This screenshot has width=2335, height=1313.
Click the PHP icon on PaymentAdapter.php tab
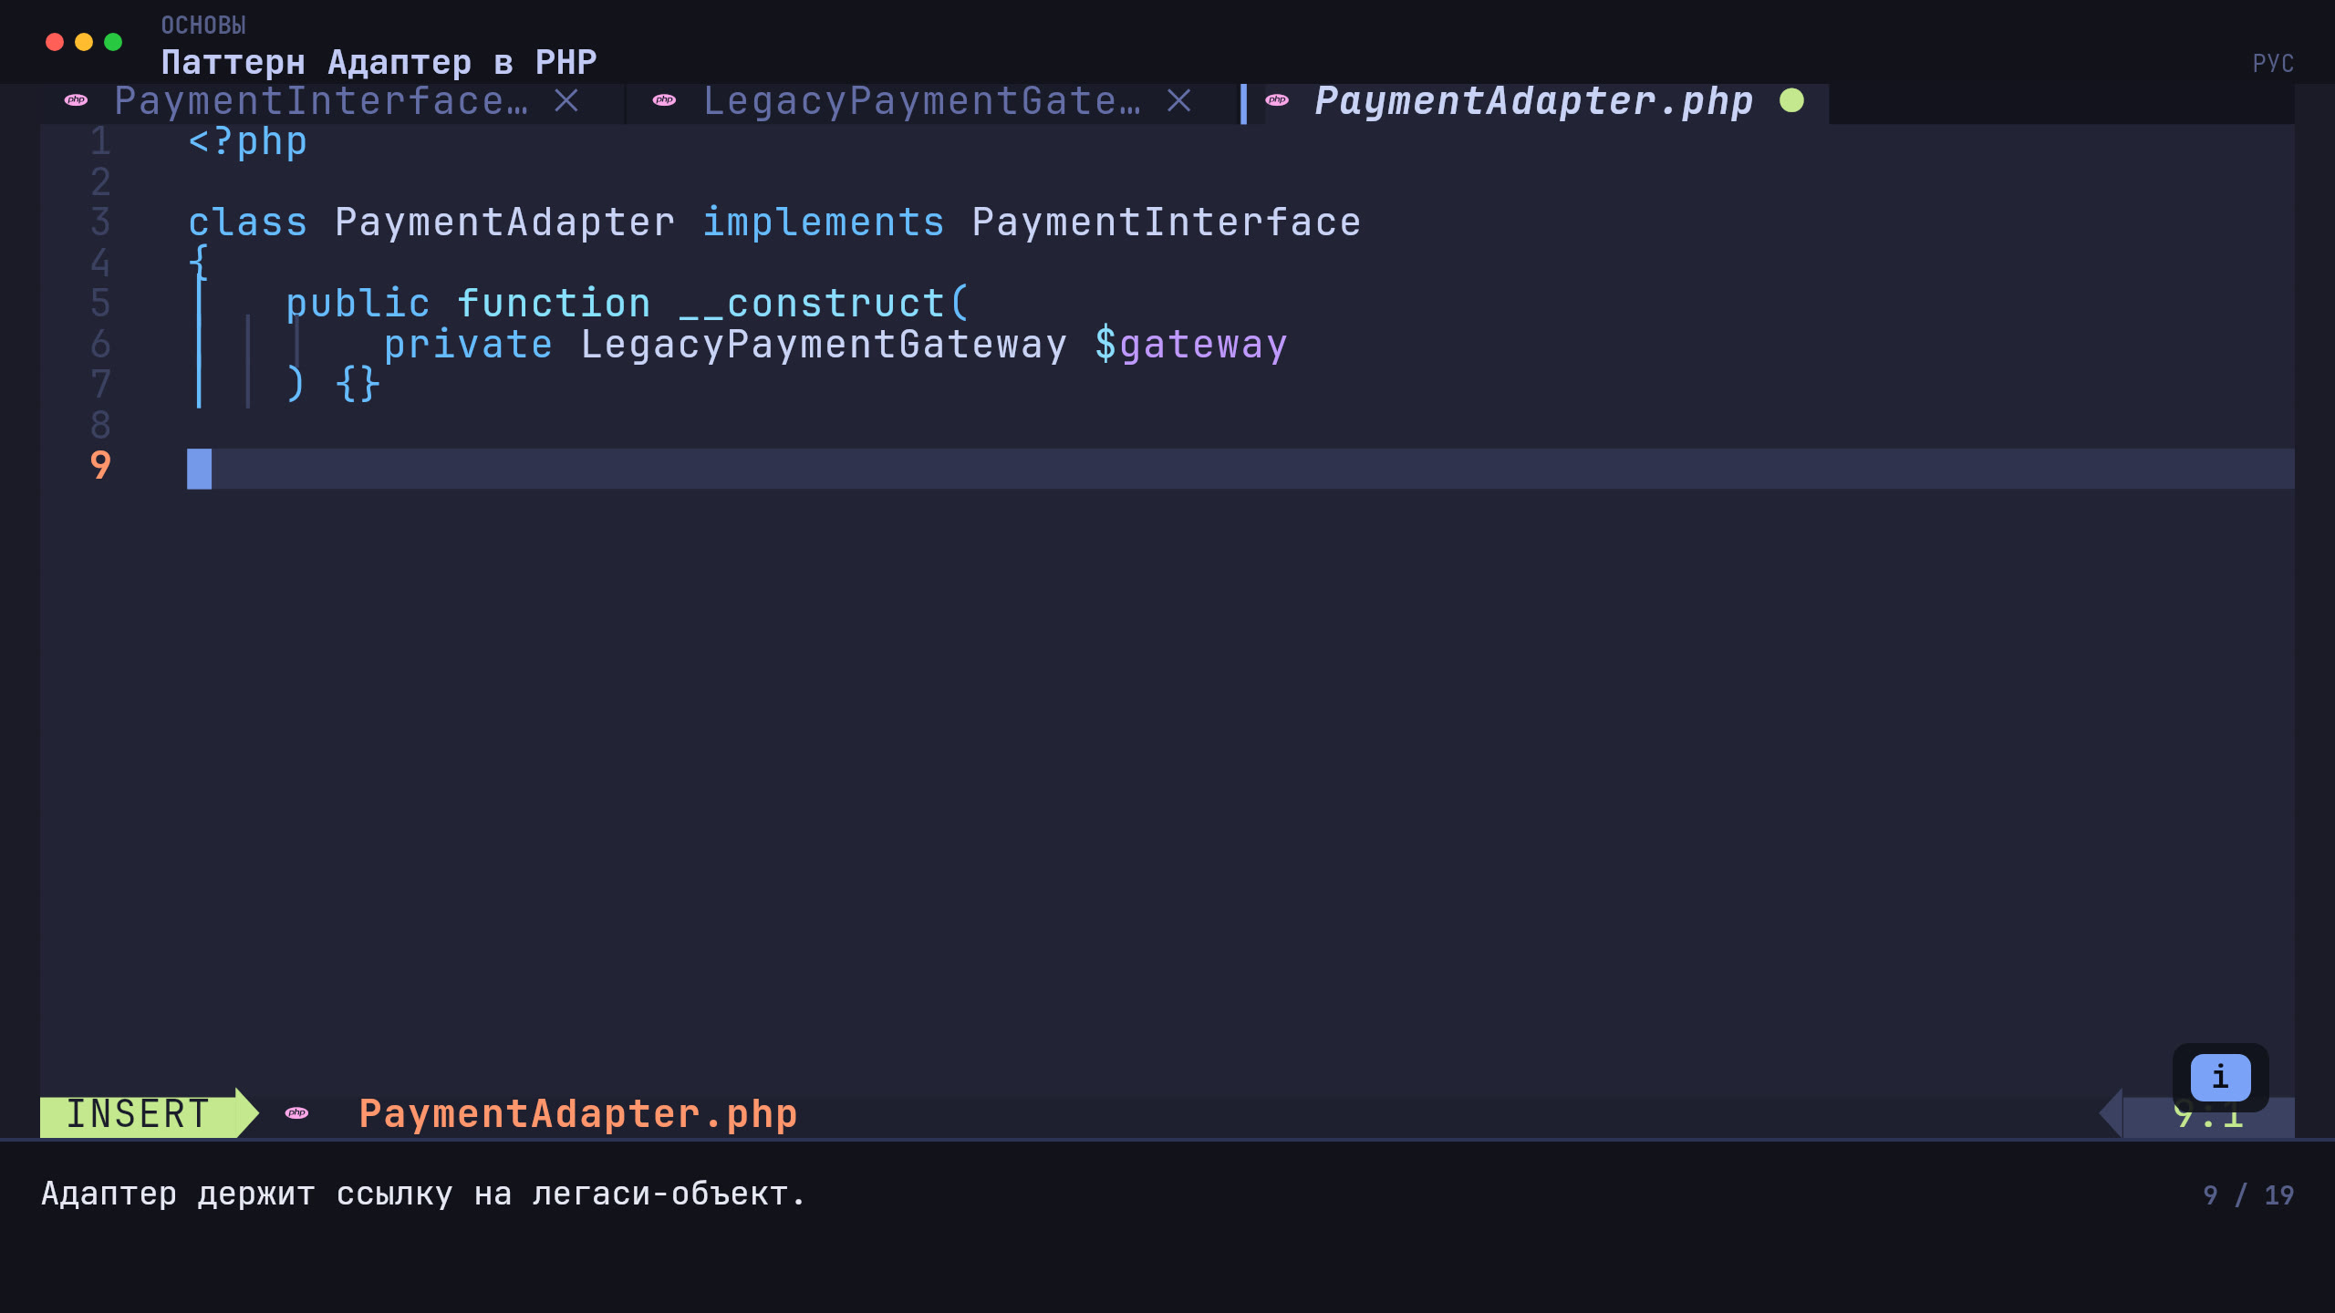(1277, 100)
